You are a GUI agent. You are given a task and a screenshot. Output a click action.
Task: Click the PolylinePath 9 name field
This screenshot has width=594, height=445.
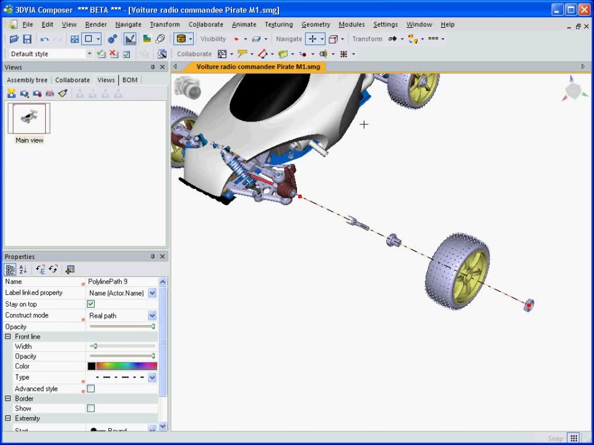tap(122, 282)
